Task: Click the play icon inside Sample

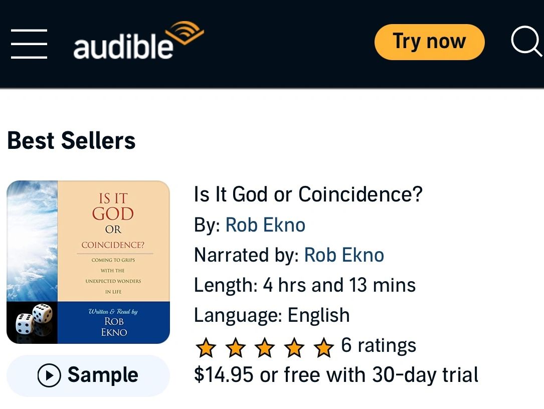Action: click(49, 375)
